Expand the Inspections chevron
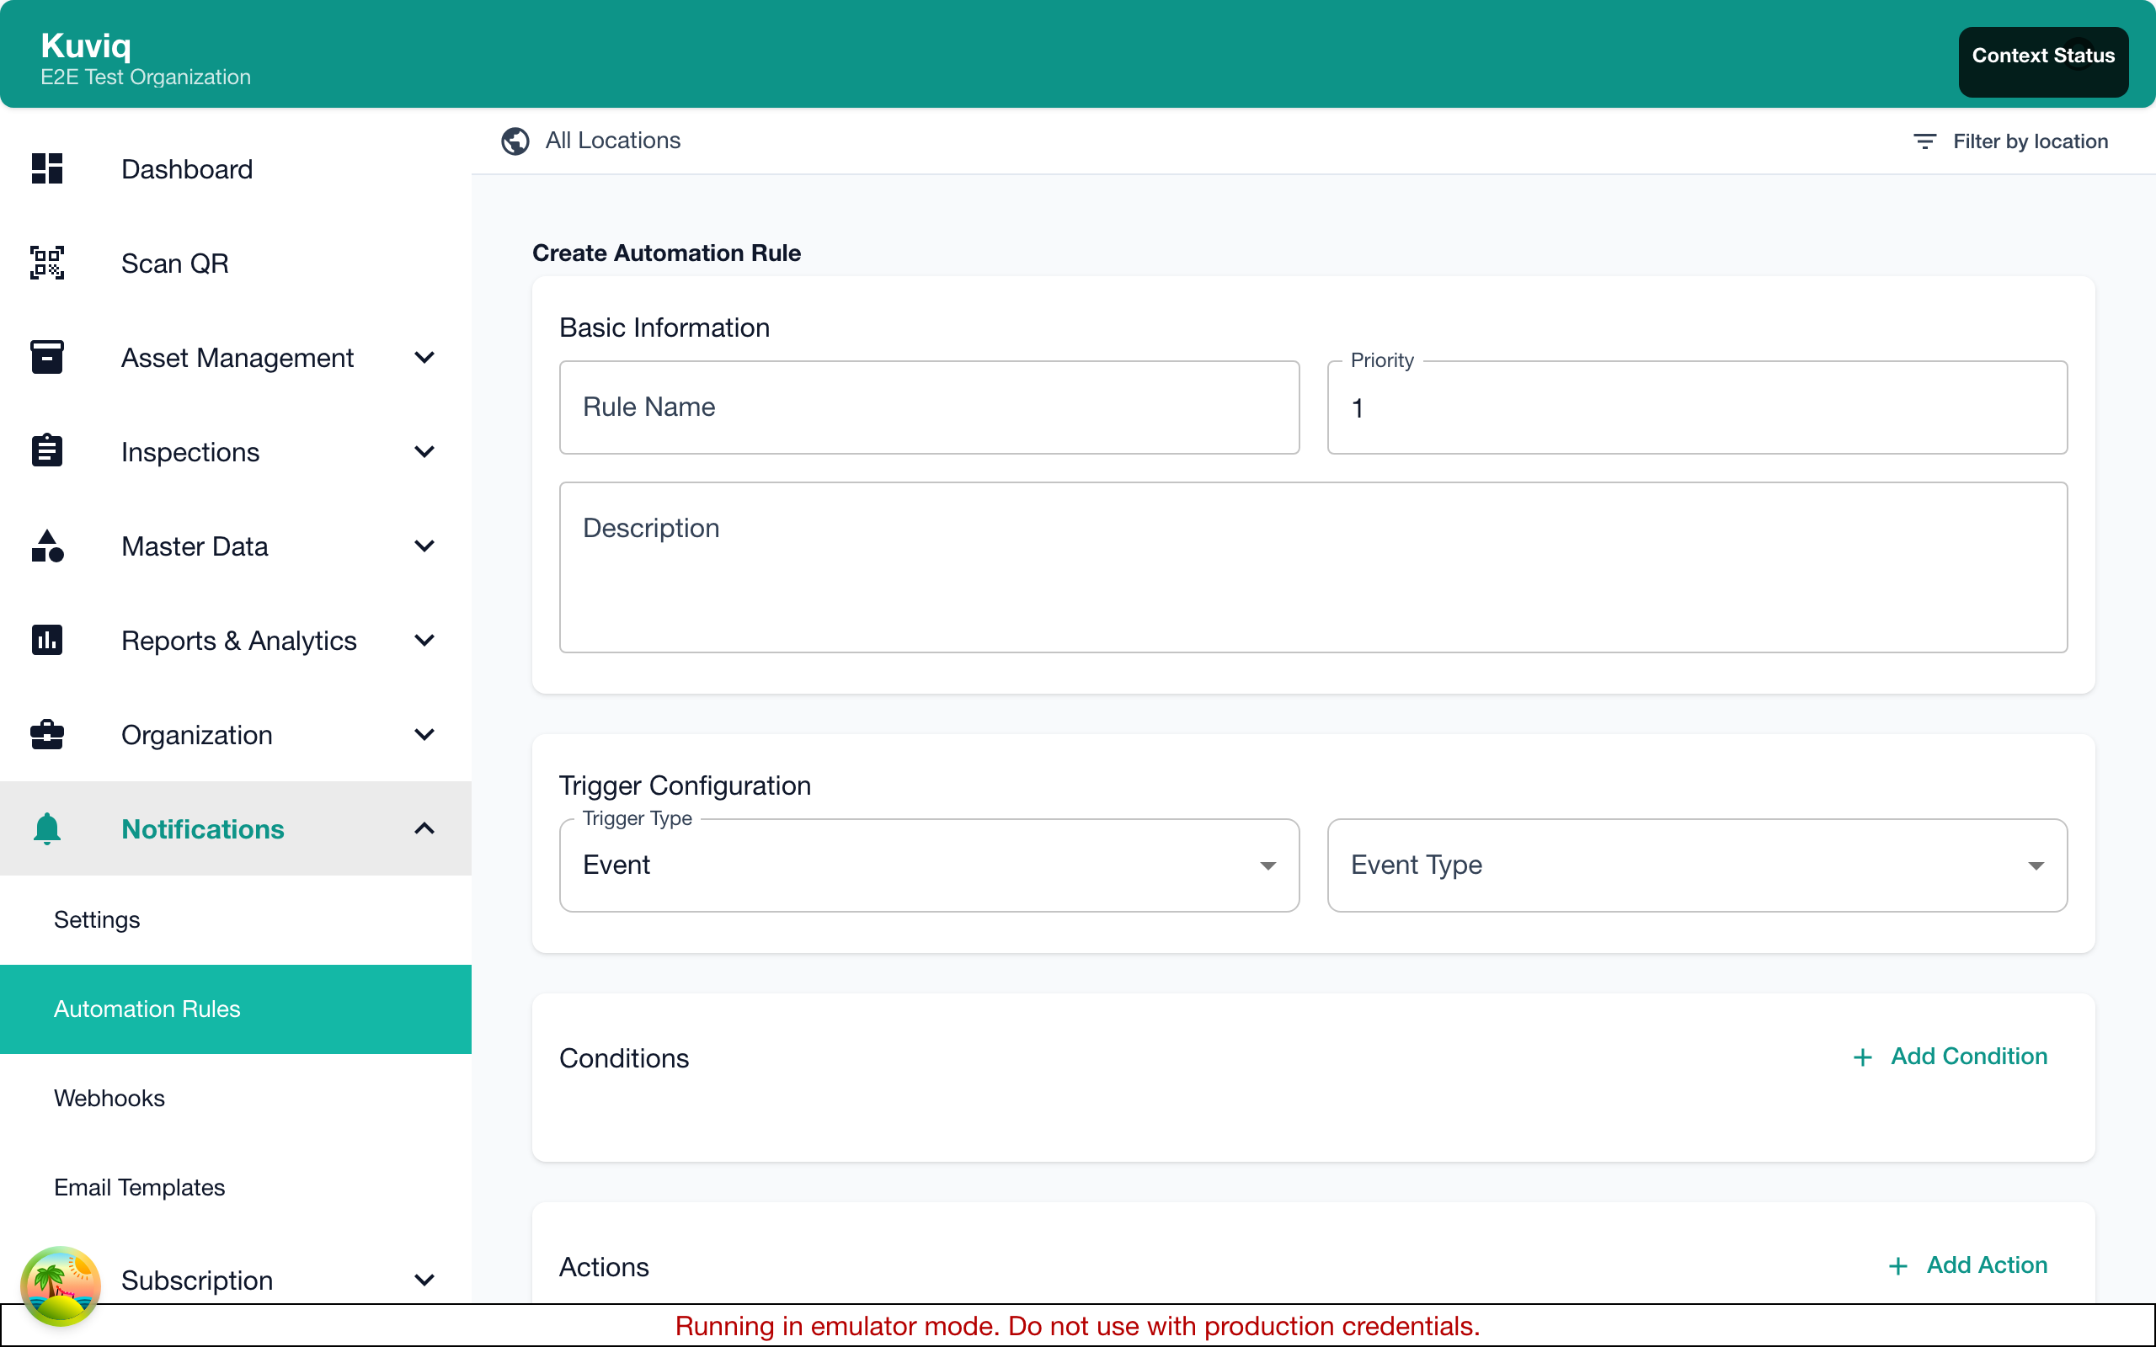 point(425,452)
